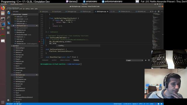Open UnmappedMemoryDevice.h in the file tree

pos(24,97)
